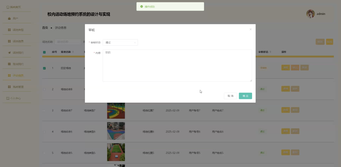Click 删除 for row 4 场地名称6
Image resolution: width=341 pixels, height=167 pixels.
click(x=295, y=131)
